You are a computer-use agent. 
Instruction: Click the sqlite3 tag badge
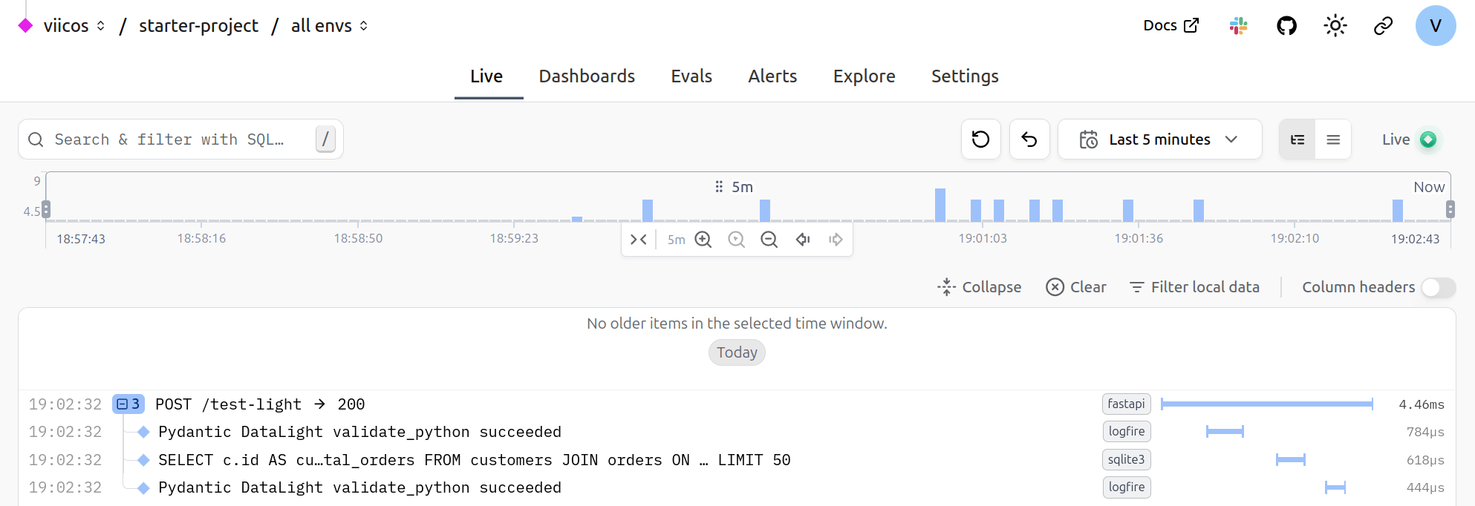tap(1126, 460)
